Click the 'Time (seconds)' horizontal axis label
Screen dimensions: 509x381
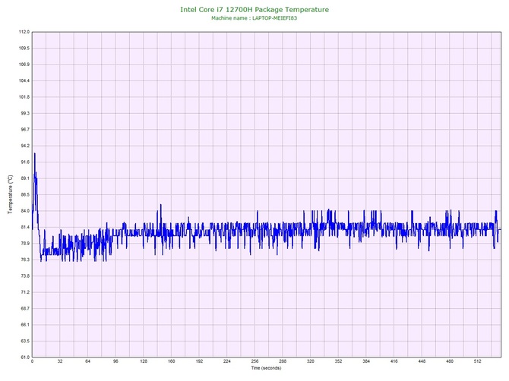pos(266,367)
